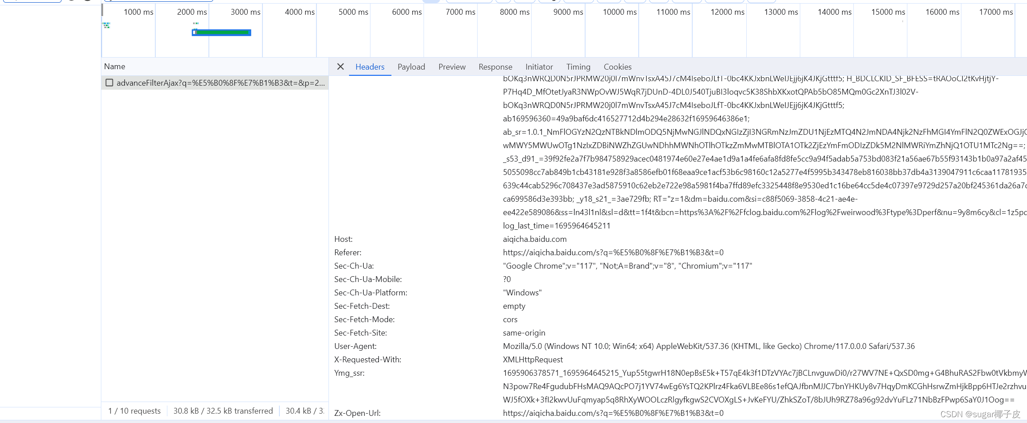Click the "30.8 kB / 32.5 kB transferred" status entry
The image size is (1027, 423).
pos(223,411)
